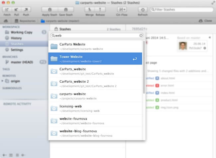Screen dimensions: 216x158
Task: Click the Clone button
Action: coord(205,21)
